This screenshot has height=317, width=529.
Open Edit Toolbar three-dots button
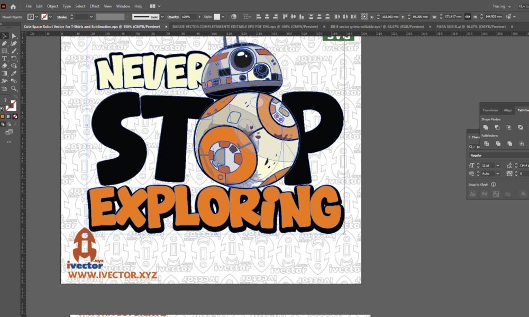point(9,142)
